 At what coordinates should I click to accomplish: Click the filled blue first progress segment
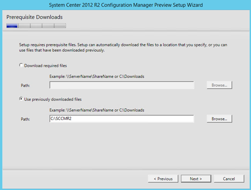tap(12, 26)
